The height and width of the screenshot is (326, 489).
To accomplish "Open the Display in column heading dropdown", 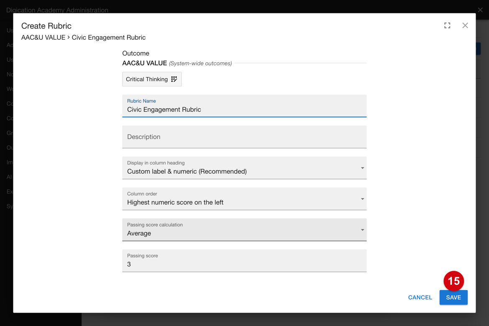I will click(244, 168).
